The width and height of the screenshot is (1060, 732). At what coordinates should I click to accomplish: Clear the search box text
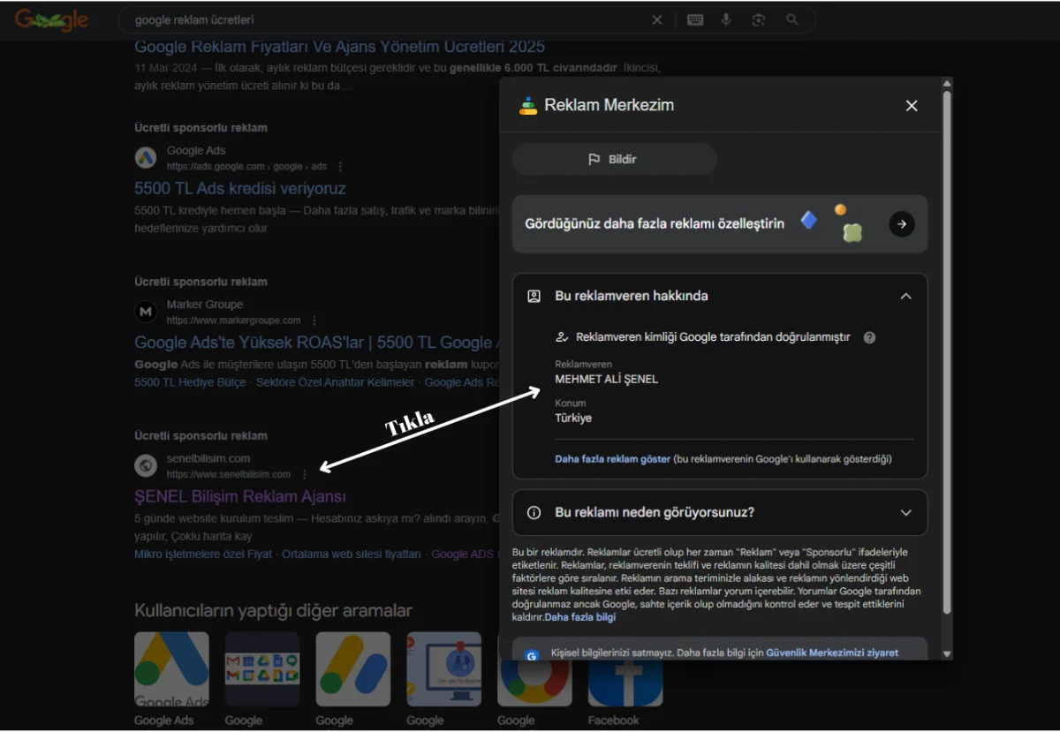tap(656, 19)
